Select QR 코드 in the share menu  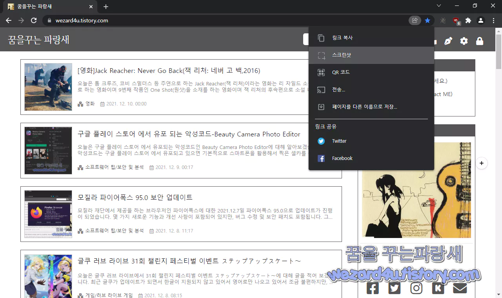pos(371,73)
